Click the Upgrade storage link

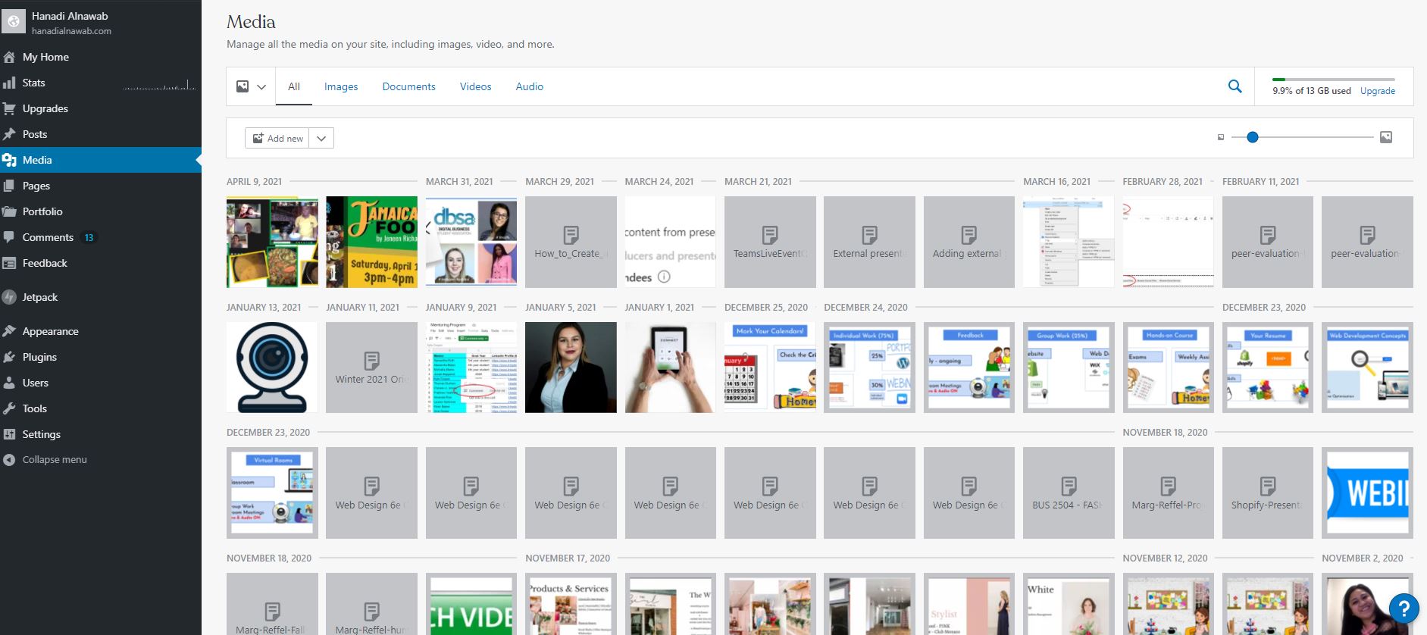(1377, 91)
